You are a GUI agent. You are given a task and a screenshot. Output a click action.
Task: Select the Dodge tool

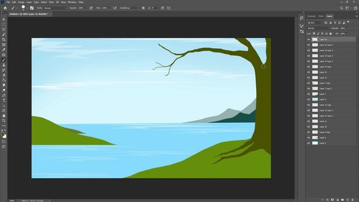point(4,90)
